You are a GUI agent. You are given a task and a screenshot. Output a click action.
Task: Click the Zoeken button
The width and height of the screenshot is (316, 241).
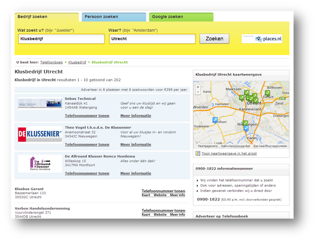(214, 39)
